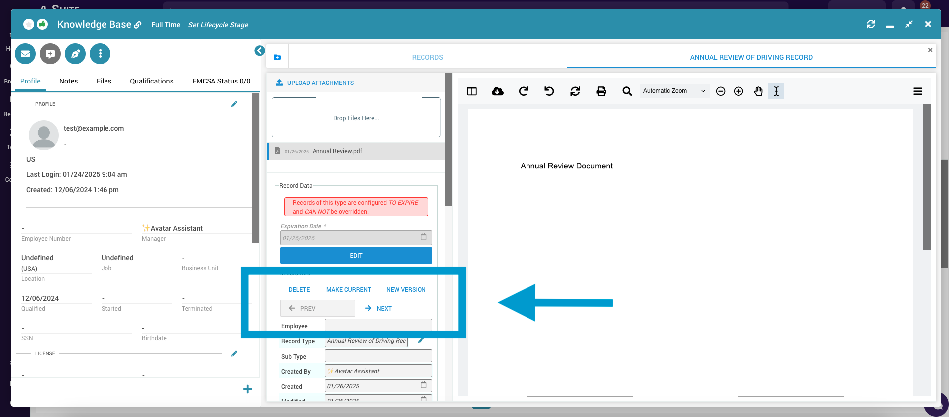Click the blue EDIT button
Screen dimensions: 949x417
356,255
